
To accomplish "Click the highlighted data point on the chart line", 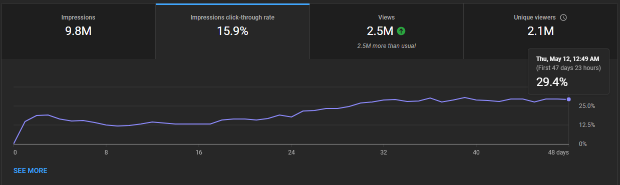I will tap(568, 99).
